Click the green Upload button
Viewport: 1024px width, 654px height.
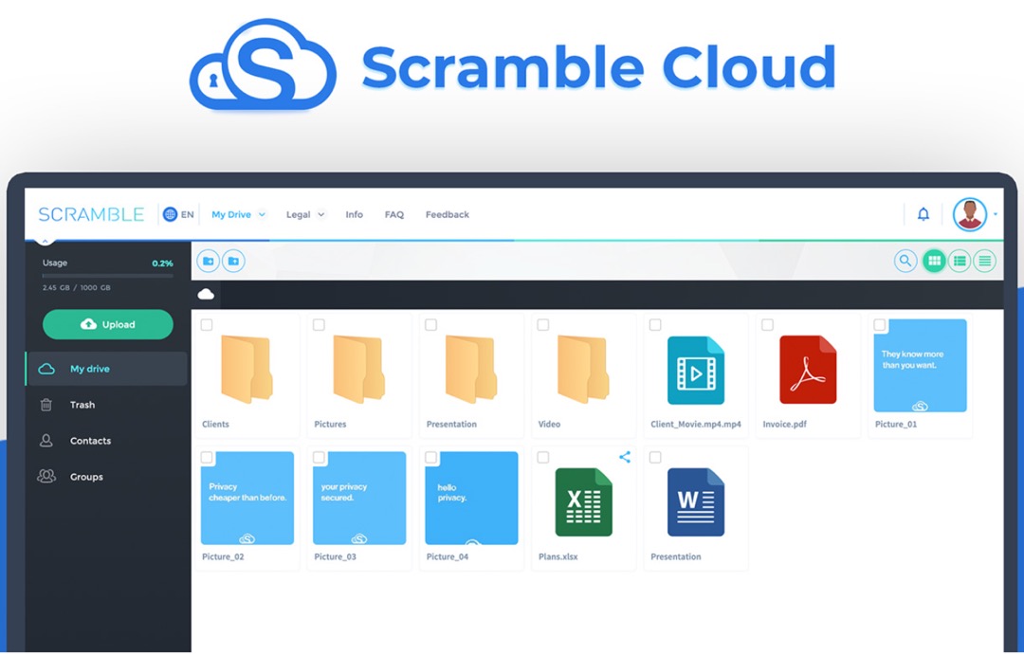[x=108, y=324]
